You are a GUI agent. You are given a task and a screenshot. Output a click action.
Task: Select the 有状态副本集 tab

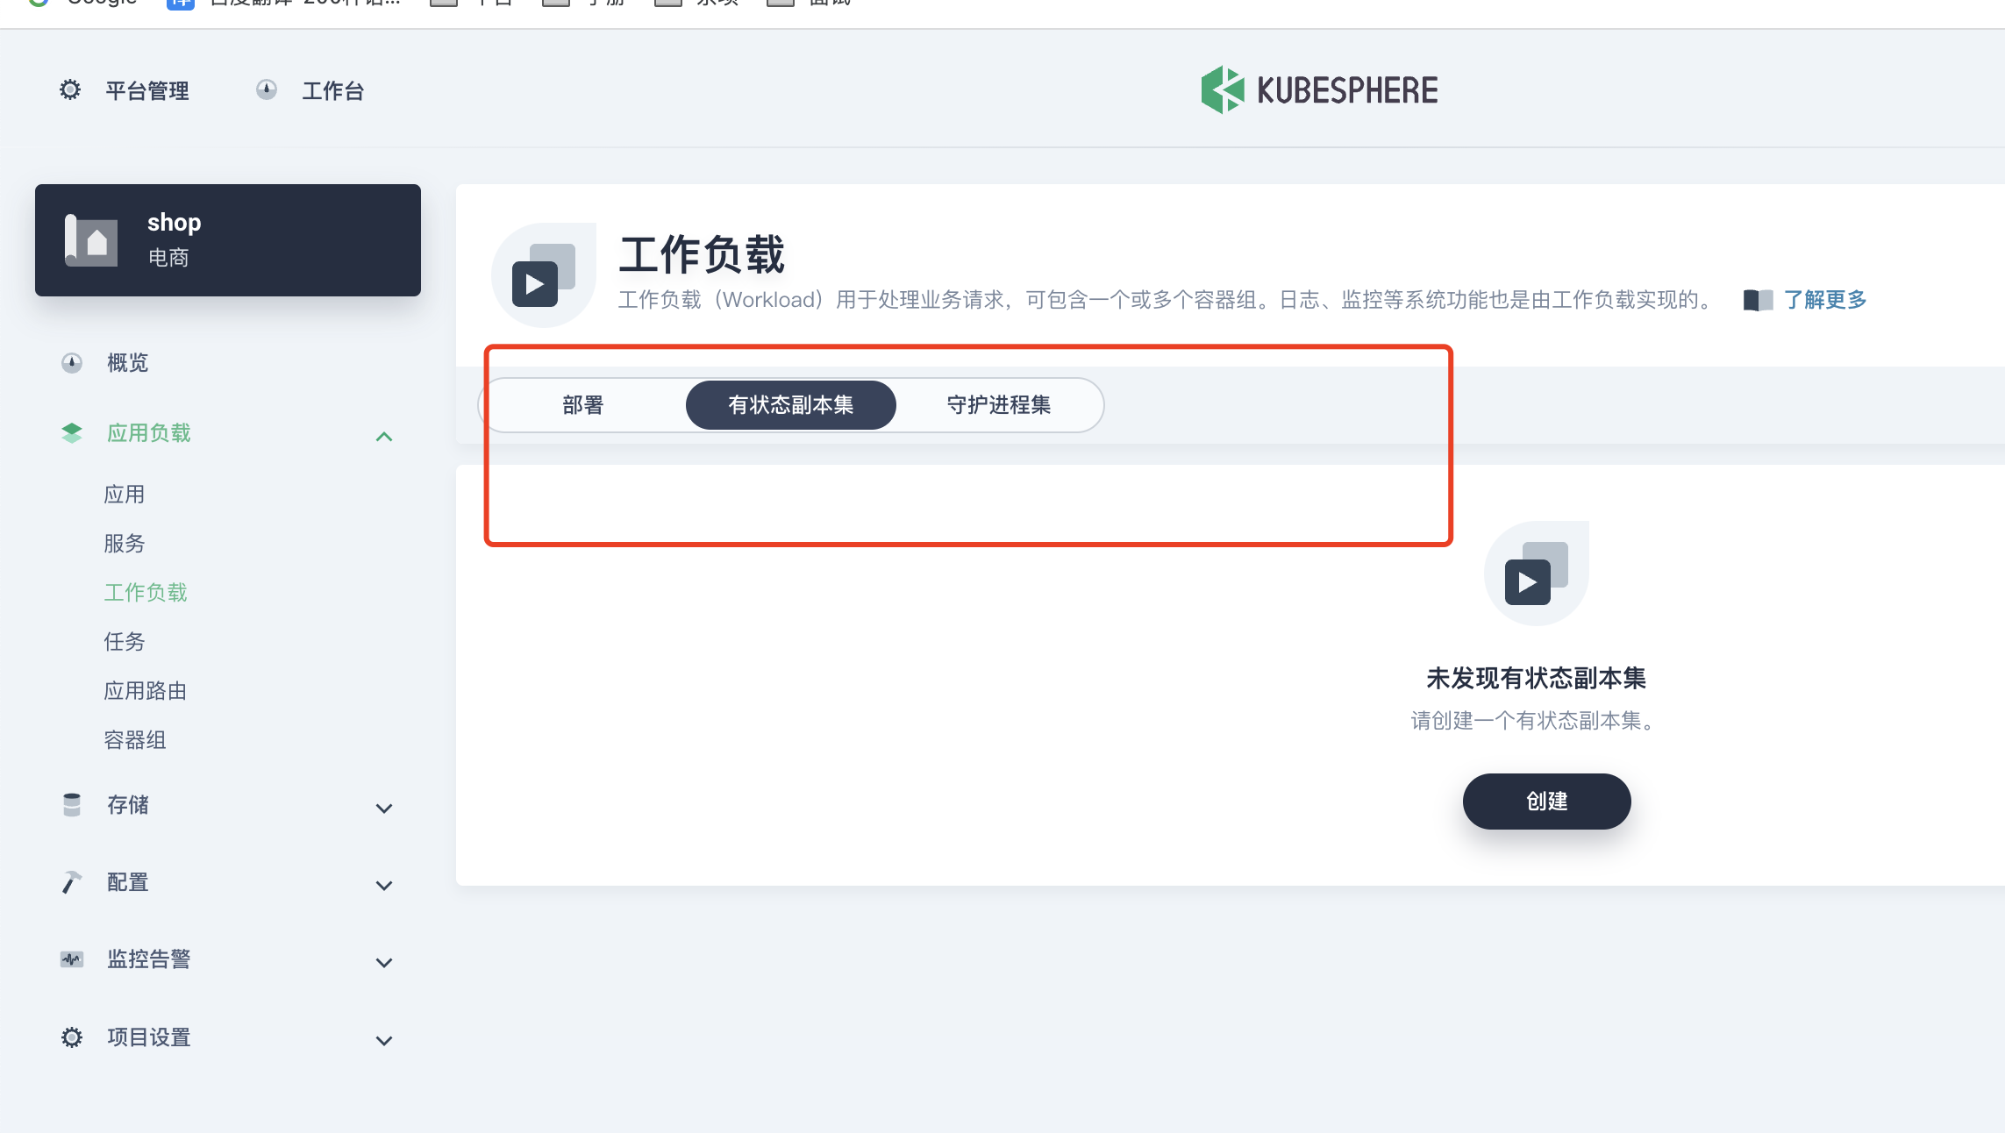(x=790, y=405)
